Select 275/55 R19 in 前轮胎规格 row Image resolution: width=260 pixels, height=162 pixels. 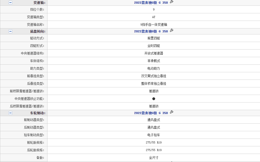coord(154,142)
